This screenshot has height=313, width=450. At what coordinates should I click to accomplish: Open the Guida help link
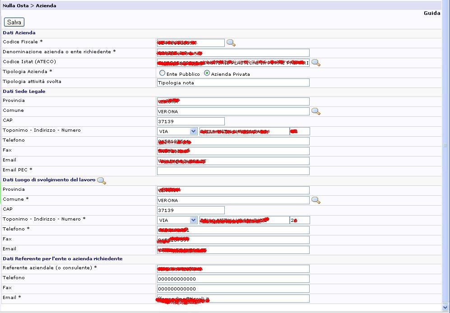pyautogui.click(x=431, y=13)
